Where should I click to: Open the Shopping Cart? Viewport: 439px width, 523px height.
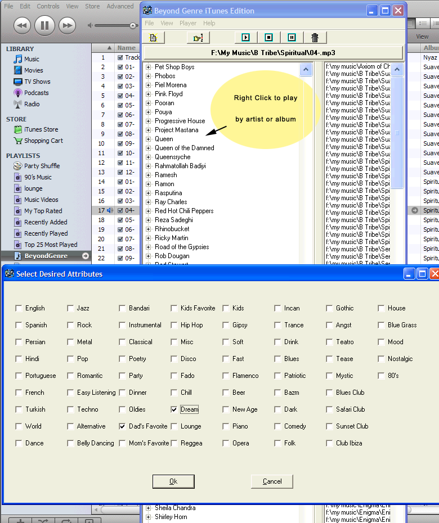point(43,141)
